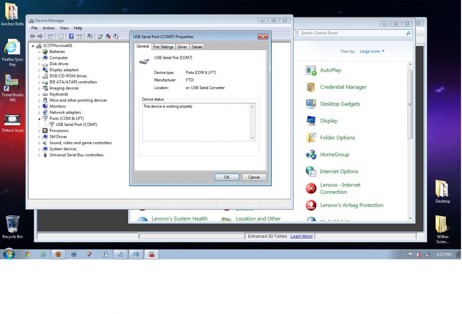Open Credential Manager icon
Viewport: 462px width, 314px height.
311,87
